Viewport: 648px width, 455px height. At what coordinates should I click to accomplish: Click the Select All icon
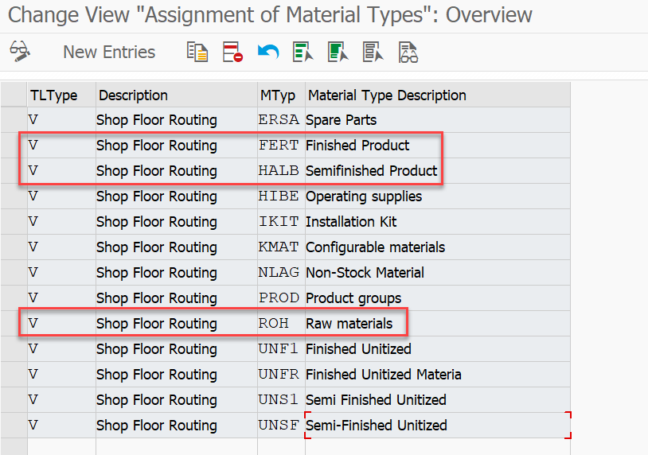(303, 52)
